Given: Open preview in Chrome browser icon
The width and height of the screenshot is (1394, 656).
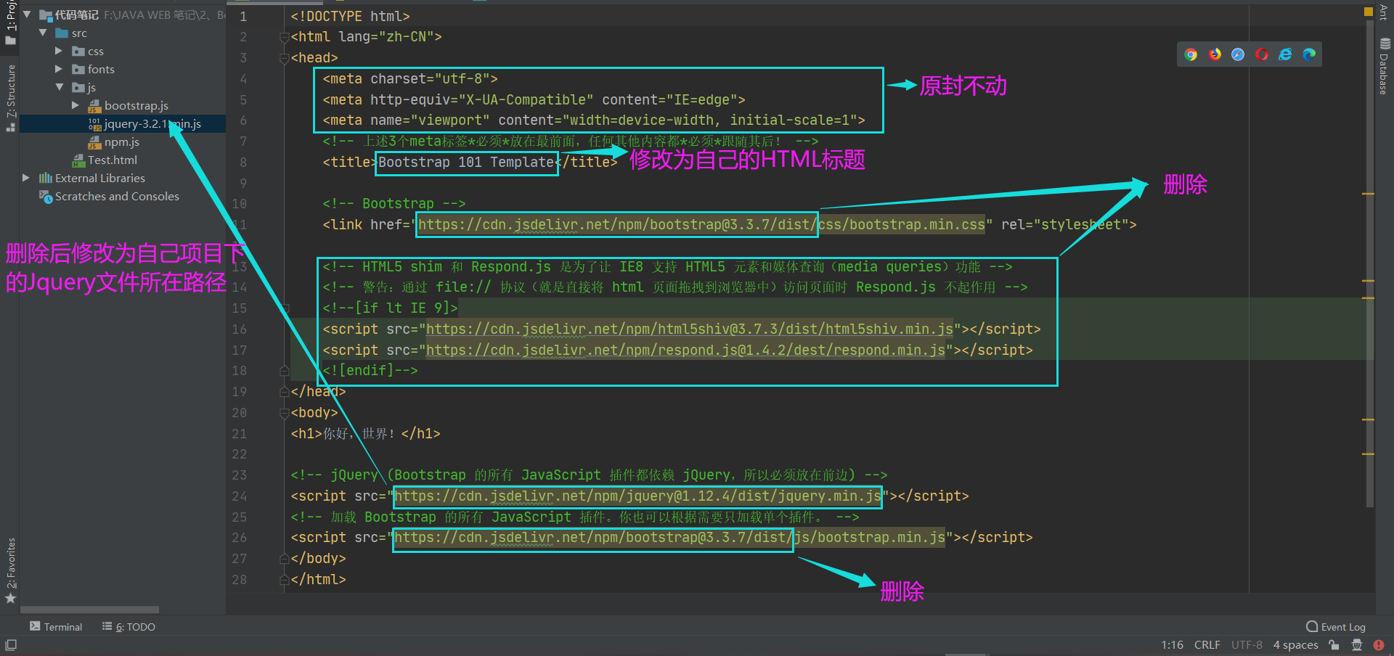Looking at the screenshot, I should tap(1191, 54).
